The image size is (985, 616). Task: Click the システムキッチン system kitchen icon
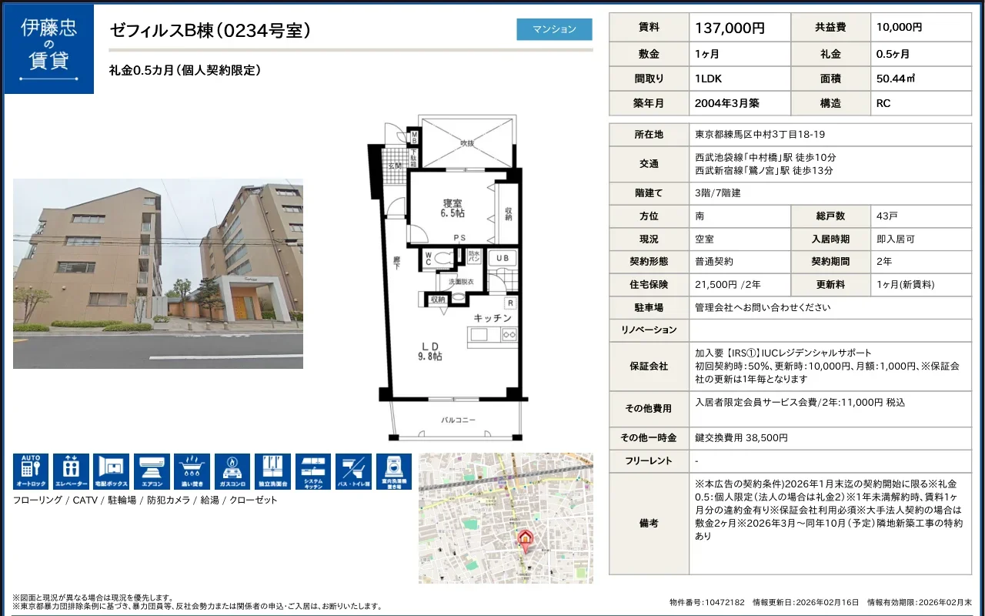click(x=312, y=470)
